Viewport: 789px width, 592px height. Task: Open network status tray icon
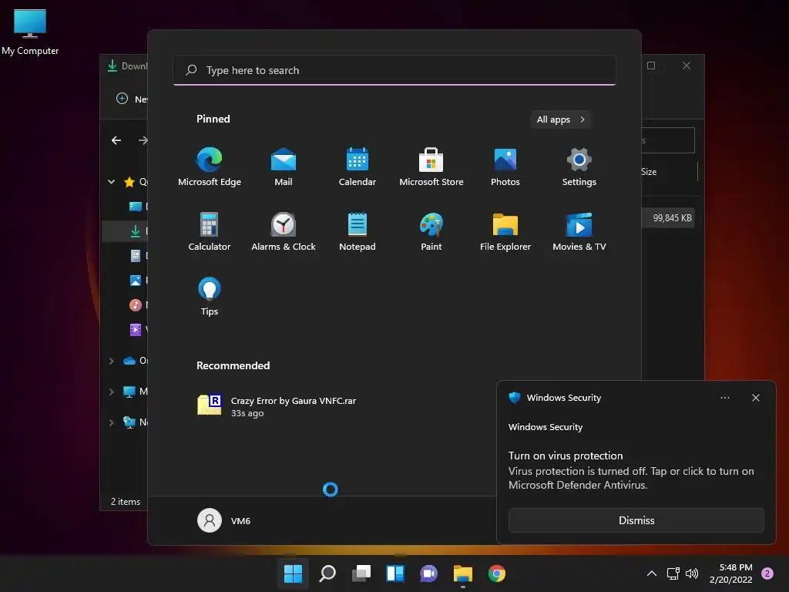673,573
